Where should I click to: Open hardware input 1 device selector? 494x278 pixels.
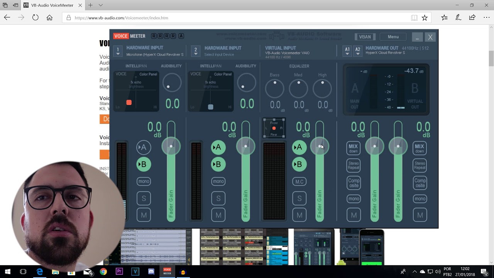(x=118, y=51)
